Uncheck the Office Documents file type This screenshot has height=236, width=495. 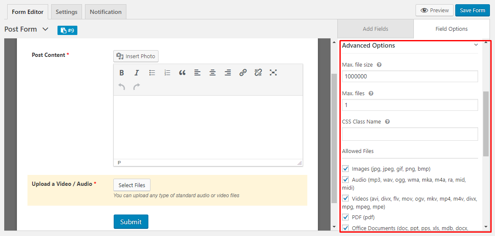click(x=345, y=228)
